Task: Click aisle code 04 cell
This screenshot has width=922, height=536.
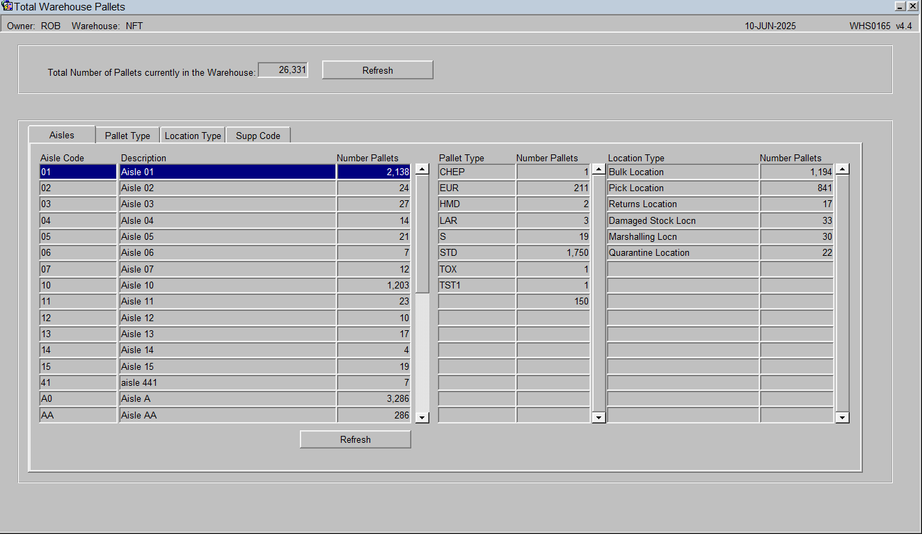Action: [78, 220]
